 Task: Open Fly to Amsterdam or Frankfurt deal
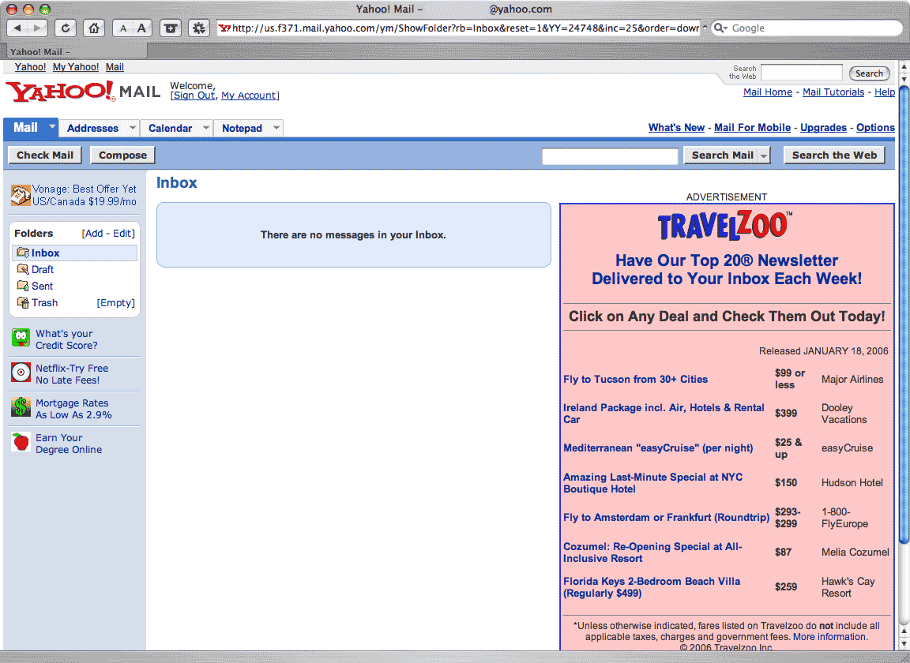point(666,518)
